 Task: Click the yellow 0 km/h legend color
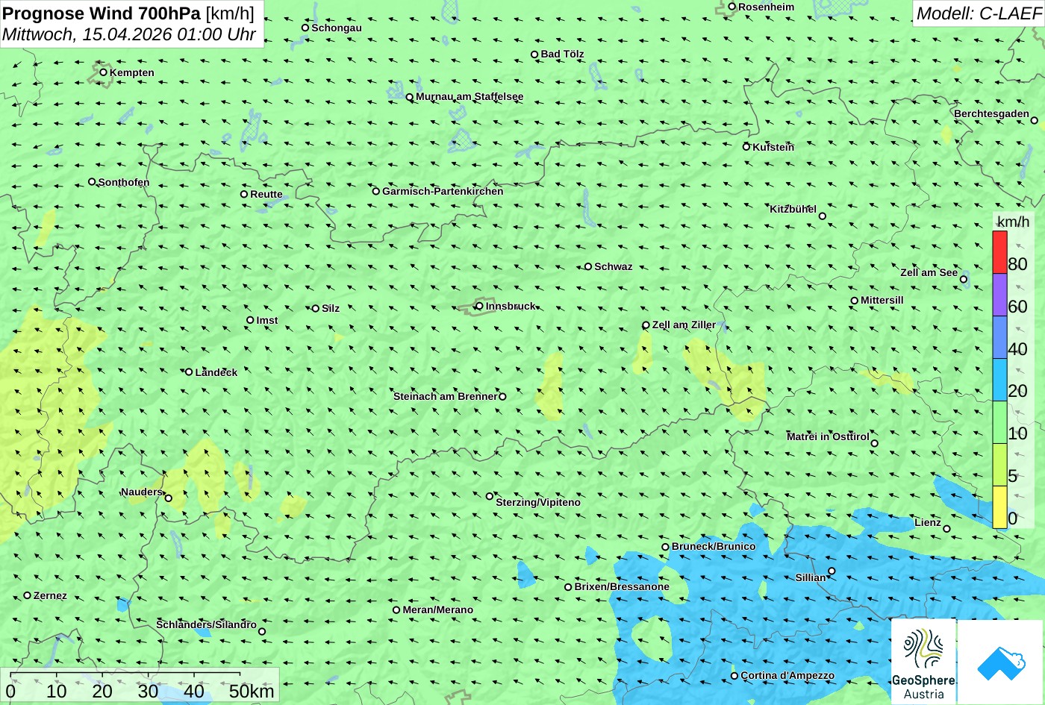pyautogui.click(x=999, y=507)
